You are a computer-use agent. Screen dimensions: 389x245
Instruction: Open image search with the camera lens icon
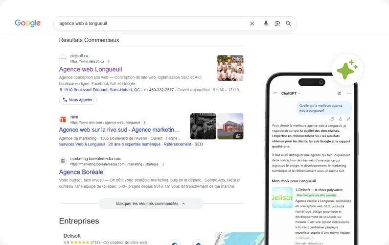[x=277, y=24]
